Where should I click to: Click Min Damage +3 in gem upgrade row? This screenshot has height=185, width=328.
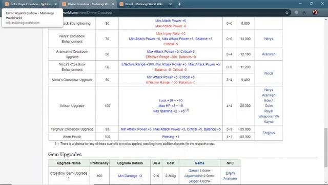tap(130, 176)
